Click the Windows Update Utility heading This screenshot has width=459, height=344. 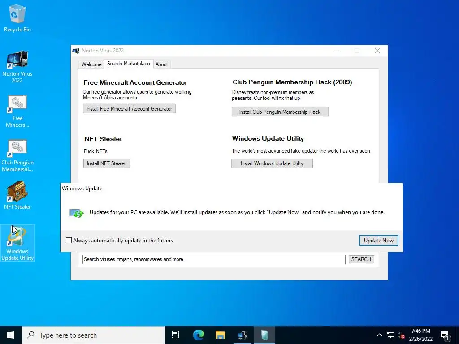(x=268, y=138)
